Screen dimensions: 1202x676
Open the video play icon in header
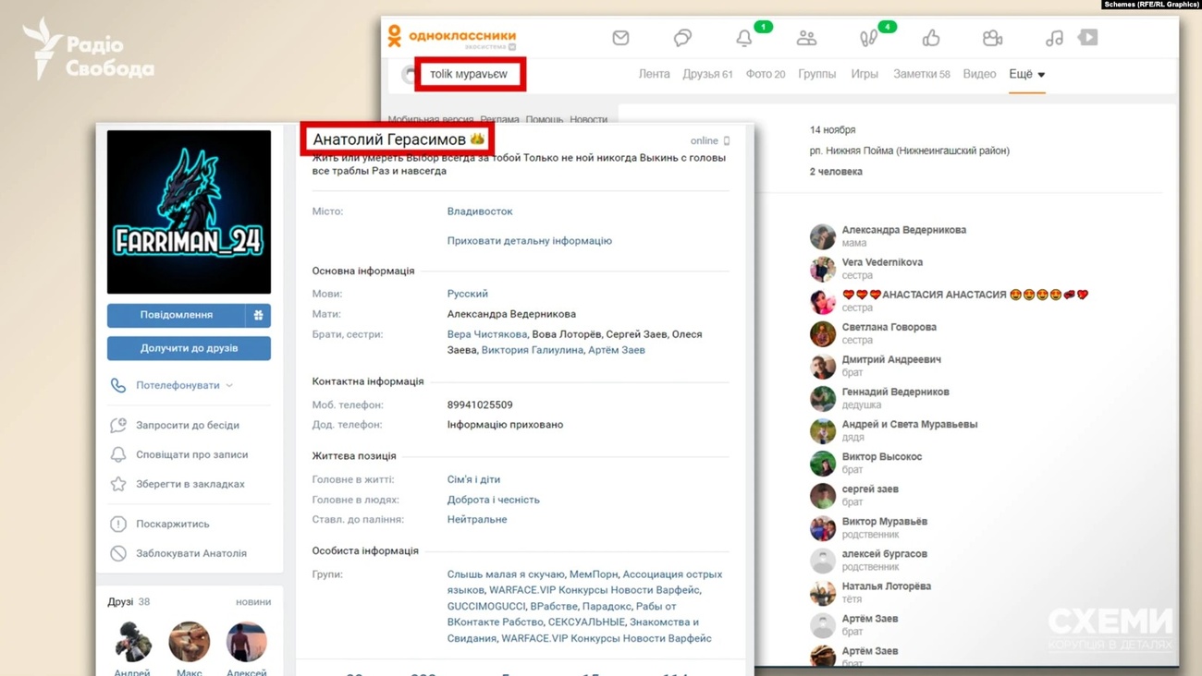pos(1088,38)
